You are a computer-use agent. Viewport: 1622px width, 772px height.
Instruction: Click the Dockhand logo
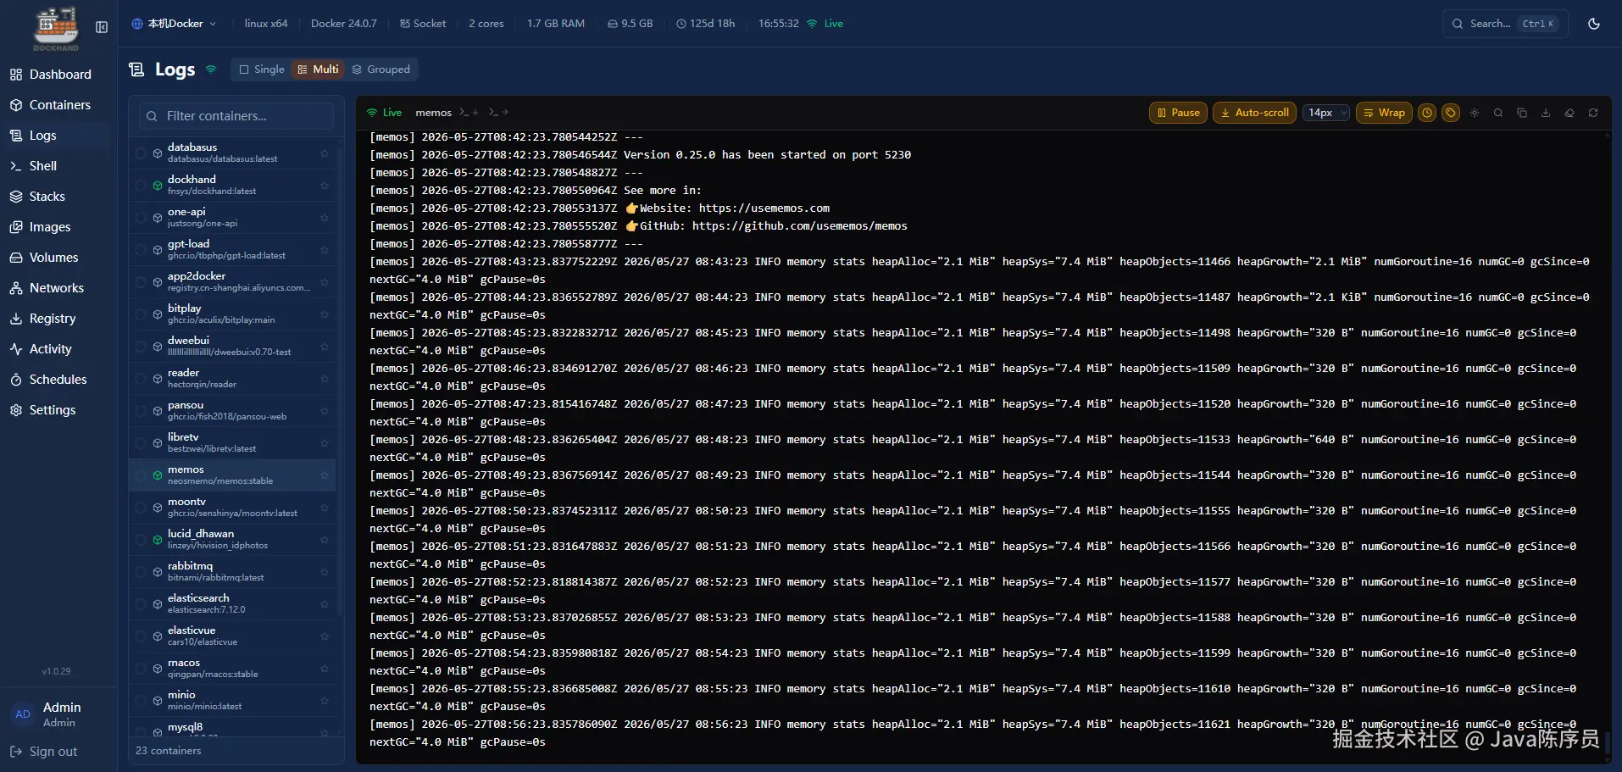56,27
